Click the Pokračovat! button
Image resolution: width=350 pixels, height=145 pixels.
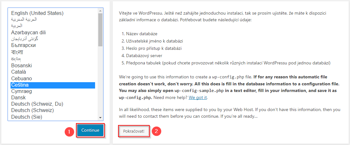[134, 131]
